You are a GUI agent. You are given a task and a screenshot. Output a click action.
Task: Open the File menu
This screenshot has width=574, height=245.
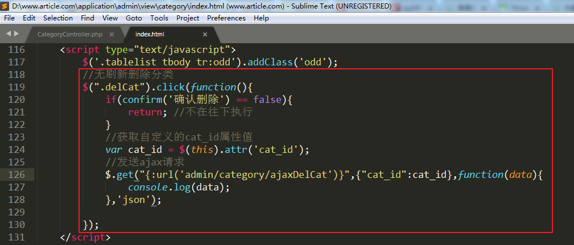9,18
